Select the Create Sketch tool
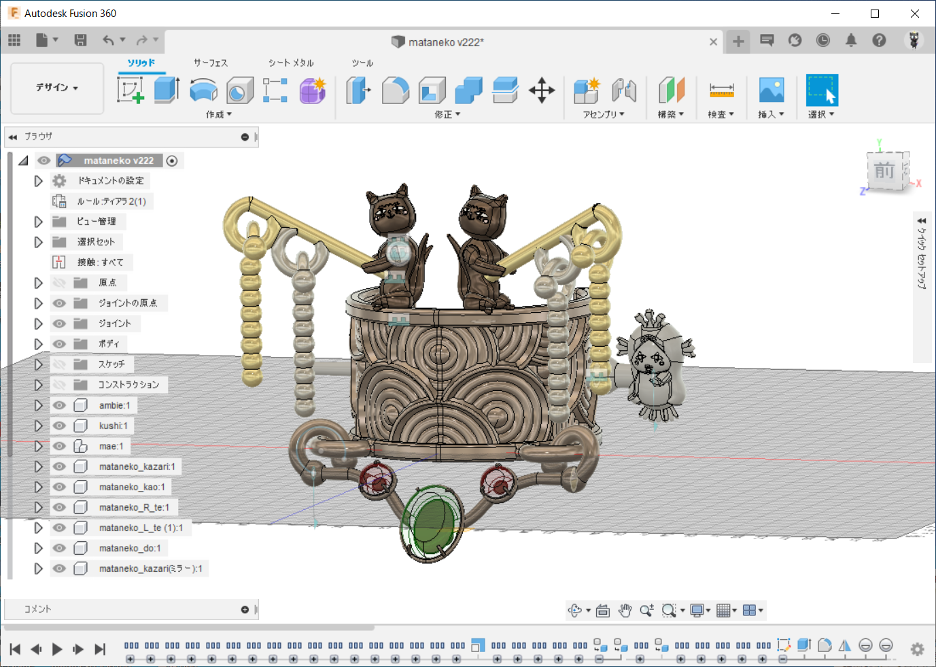936x667 pixels. pyautogui.click(x=130, y=90)
